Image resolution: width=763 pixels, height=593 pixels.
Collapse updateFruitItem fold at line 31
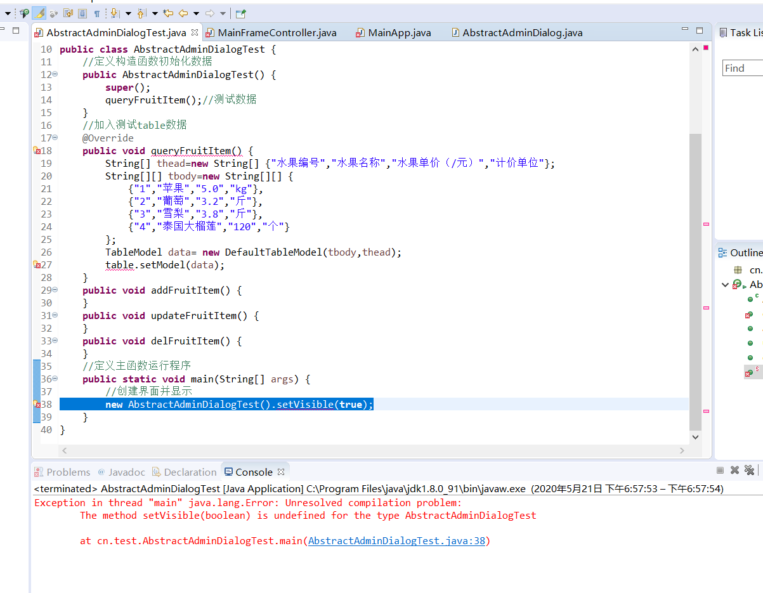55,315
